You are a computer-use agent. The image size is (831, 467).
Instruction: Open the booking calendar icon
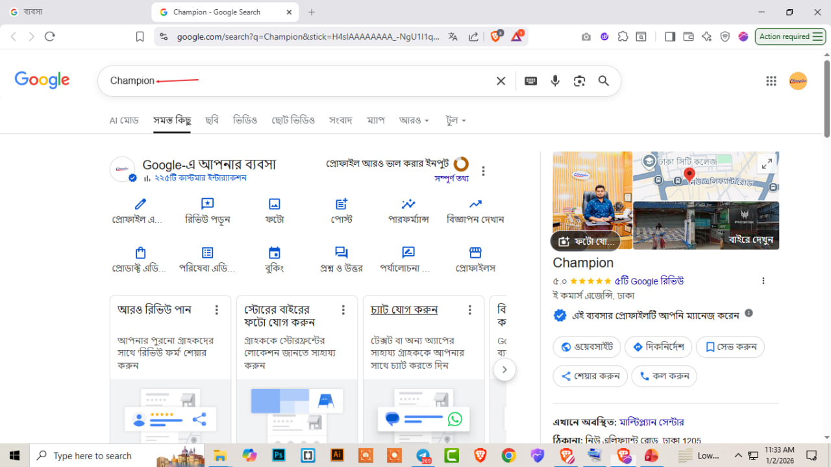(274, 253)
